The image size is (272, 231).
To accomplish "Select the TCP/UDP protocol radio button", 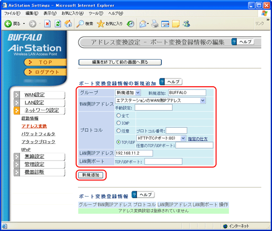I will (x=119, y=142).
